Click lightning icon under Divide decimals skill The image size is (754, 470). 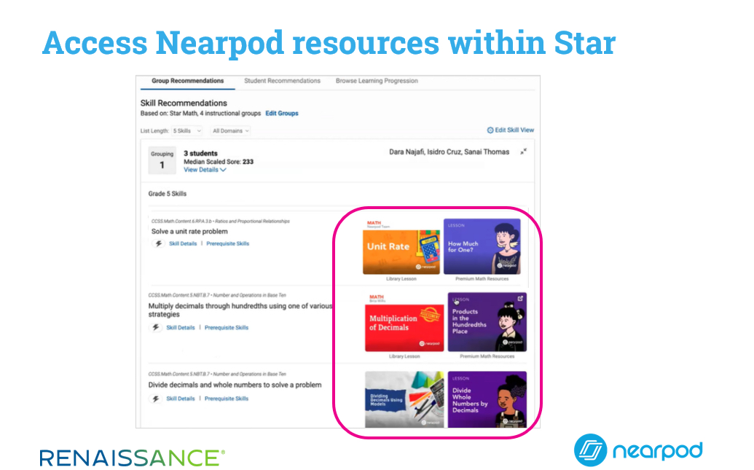point(155,399)
